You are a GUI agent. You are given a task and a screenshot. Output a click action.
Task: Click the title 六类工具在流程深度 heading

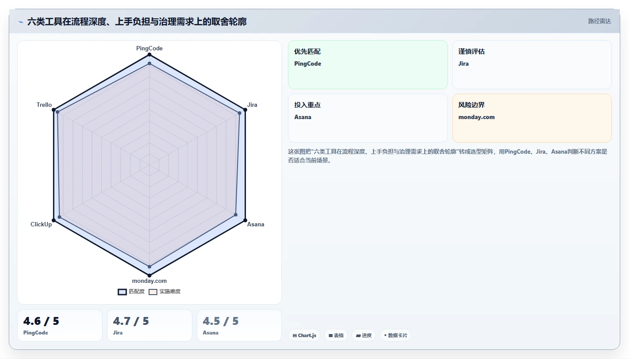coord(137,21)
